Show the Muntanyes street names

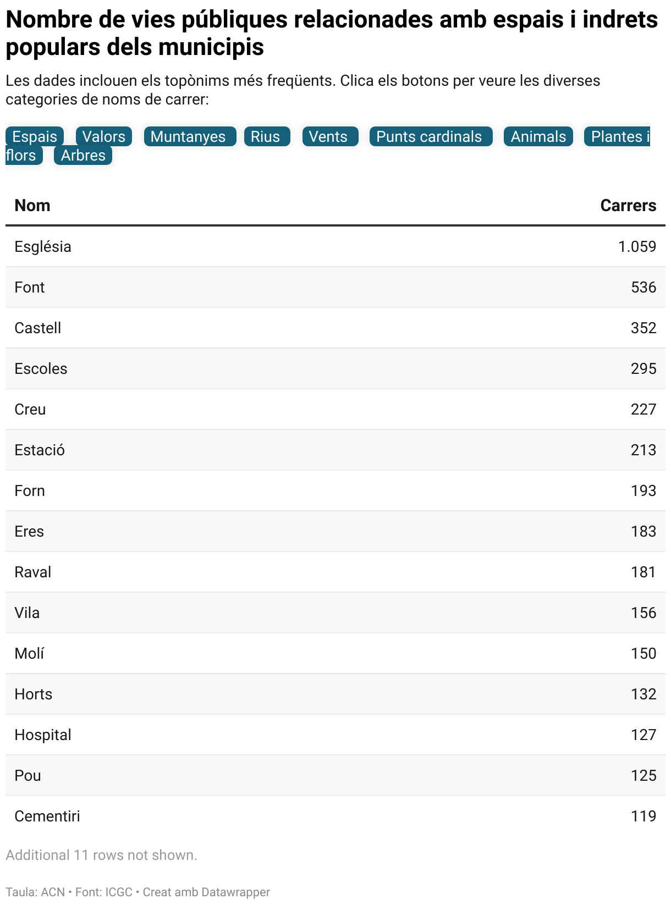pos(190,136)
